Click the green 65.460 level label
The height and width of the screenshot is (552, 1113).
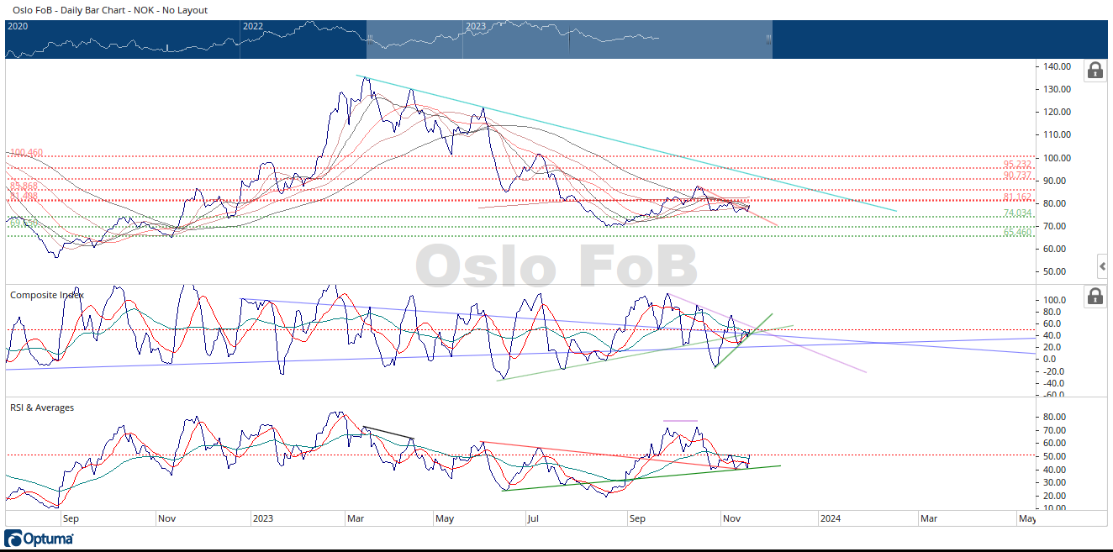click(x=1017, y=232)
